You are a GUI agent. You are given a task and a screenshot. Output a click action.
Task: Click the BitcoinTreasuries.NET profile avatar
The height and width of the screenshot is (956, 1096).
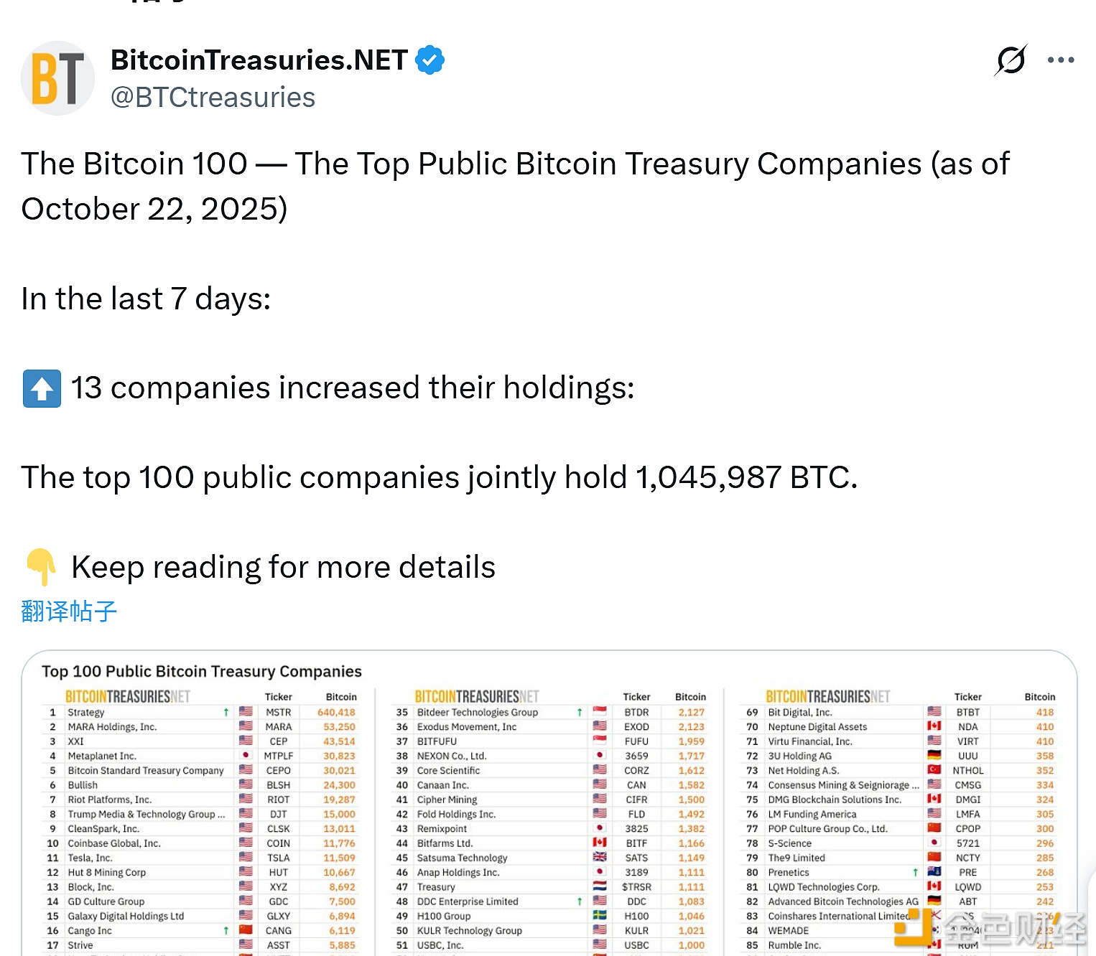(x=58, y=78)
